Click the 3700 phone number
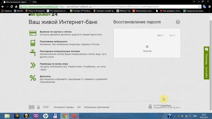The image size is (212, 119). click(x=46, y=107)
